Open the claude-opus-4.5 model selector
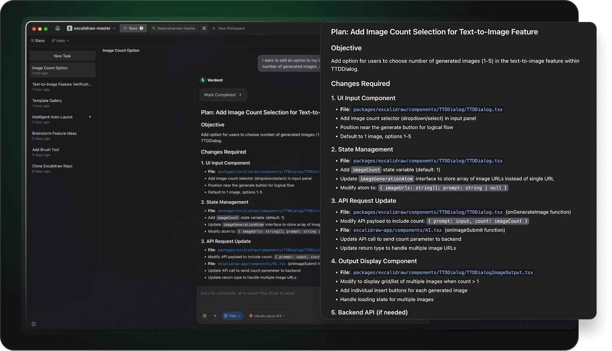The height and width of the screenshot is (351, 612). point(267,316)
